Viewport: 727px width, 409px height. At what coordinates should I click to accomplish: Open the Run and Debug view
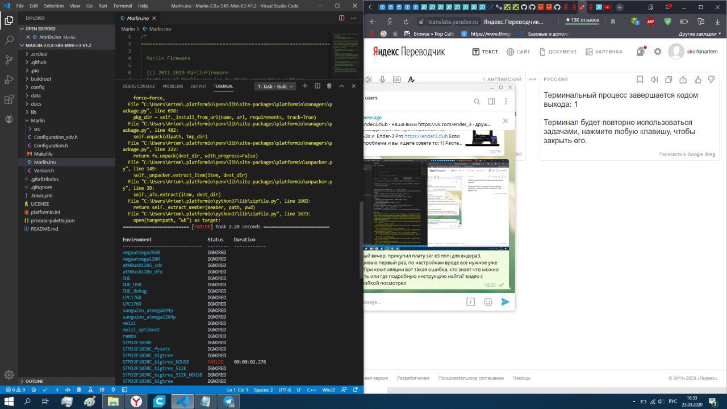pos(9,80)
